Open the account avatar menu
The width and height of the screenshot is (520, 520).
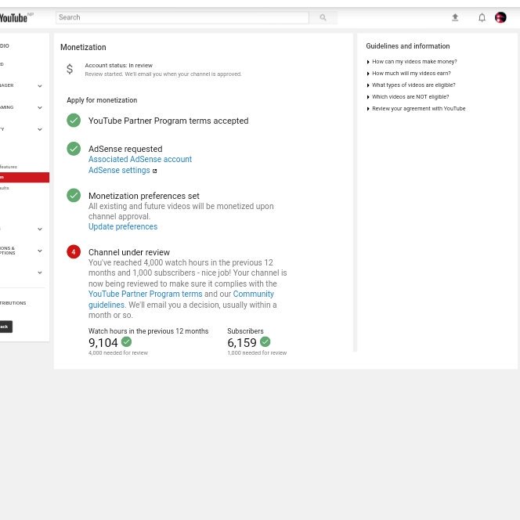[x=500, y=17]
